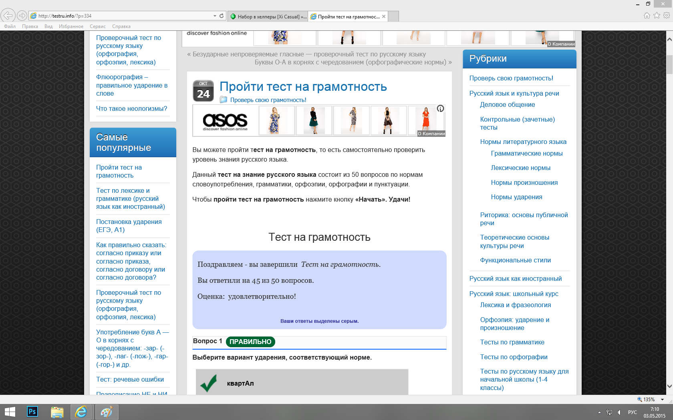Open popular link Тест: речевые ошибки
This screenshot has height=420, width=673.
[130, 379]
